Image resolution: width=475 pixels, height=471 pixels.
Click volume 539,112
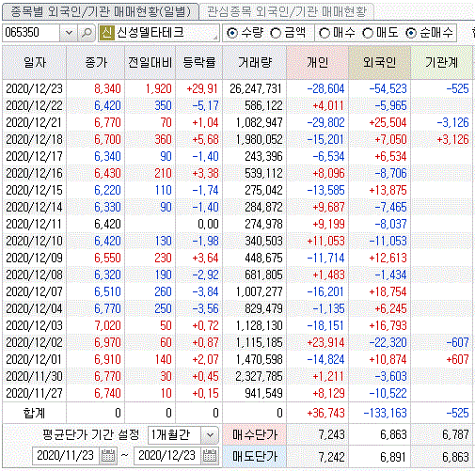click(x=263, y=173)
